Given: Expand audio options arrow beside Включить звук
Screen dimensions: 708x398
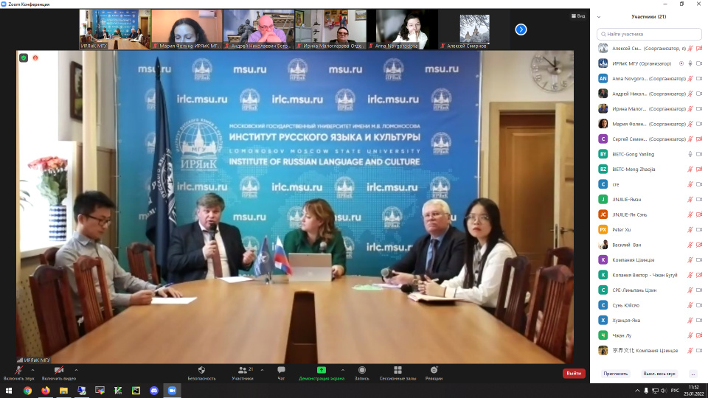Looking at the screenshot, I should pos(36,369).
